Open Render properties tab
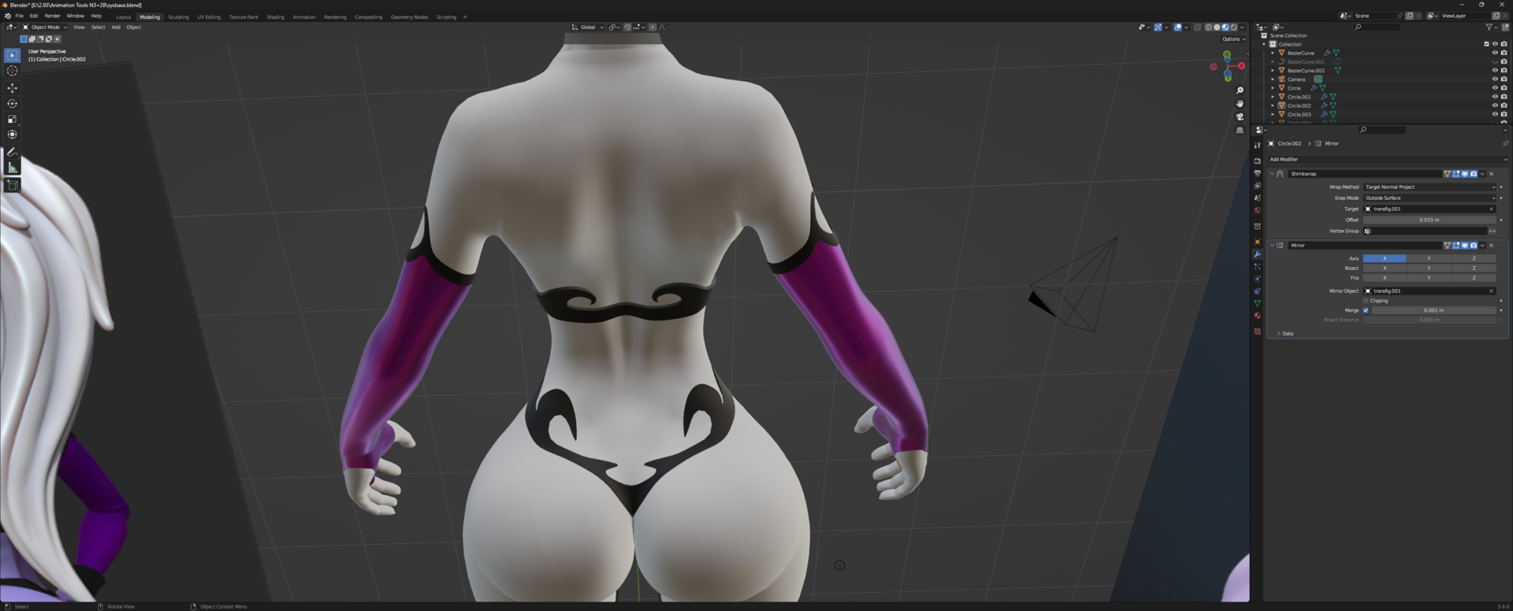Viewport: 1513px width, 611px height. point(1258,161)
